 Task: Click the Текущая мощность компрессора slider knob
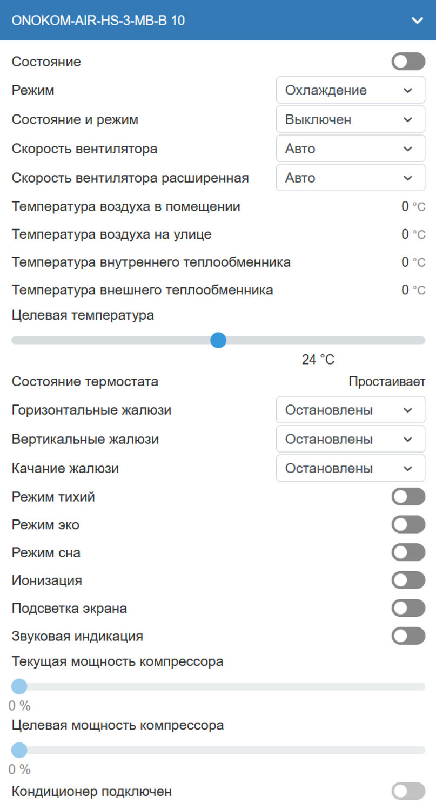pos(19,686)
